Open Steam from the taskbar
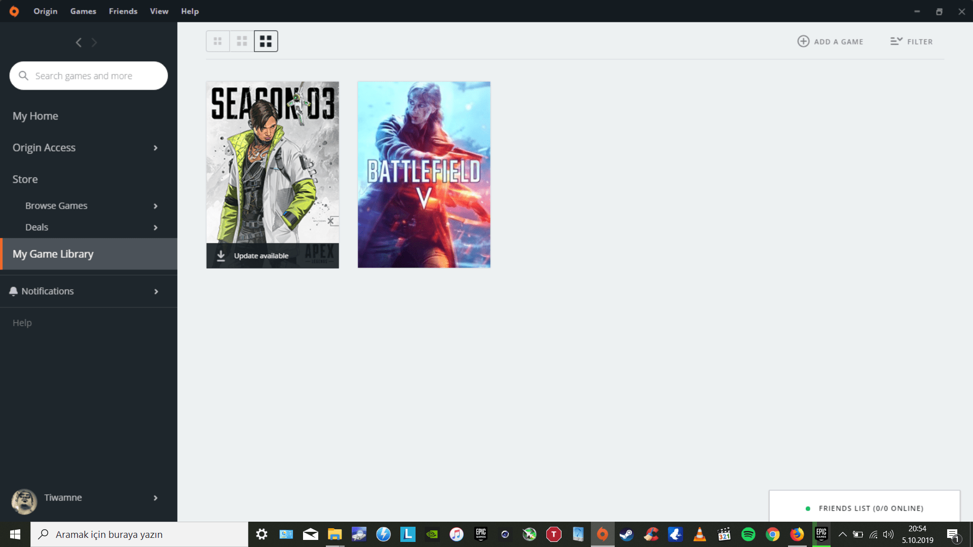Screen dimensions: 973x547 tap(626, 534)
